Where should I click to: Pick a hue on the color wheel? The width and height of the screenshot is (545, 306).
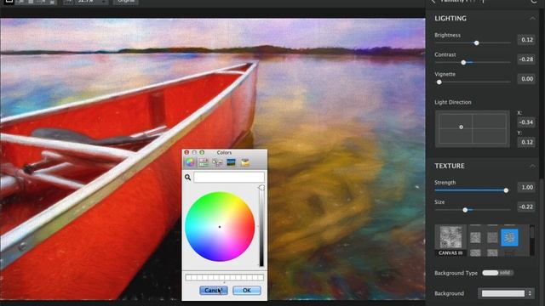(x=220, y=227)
